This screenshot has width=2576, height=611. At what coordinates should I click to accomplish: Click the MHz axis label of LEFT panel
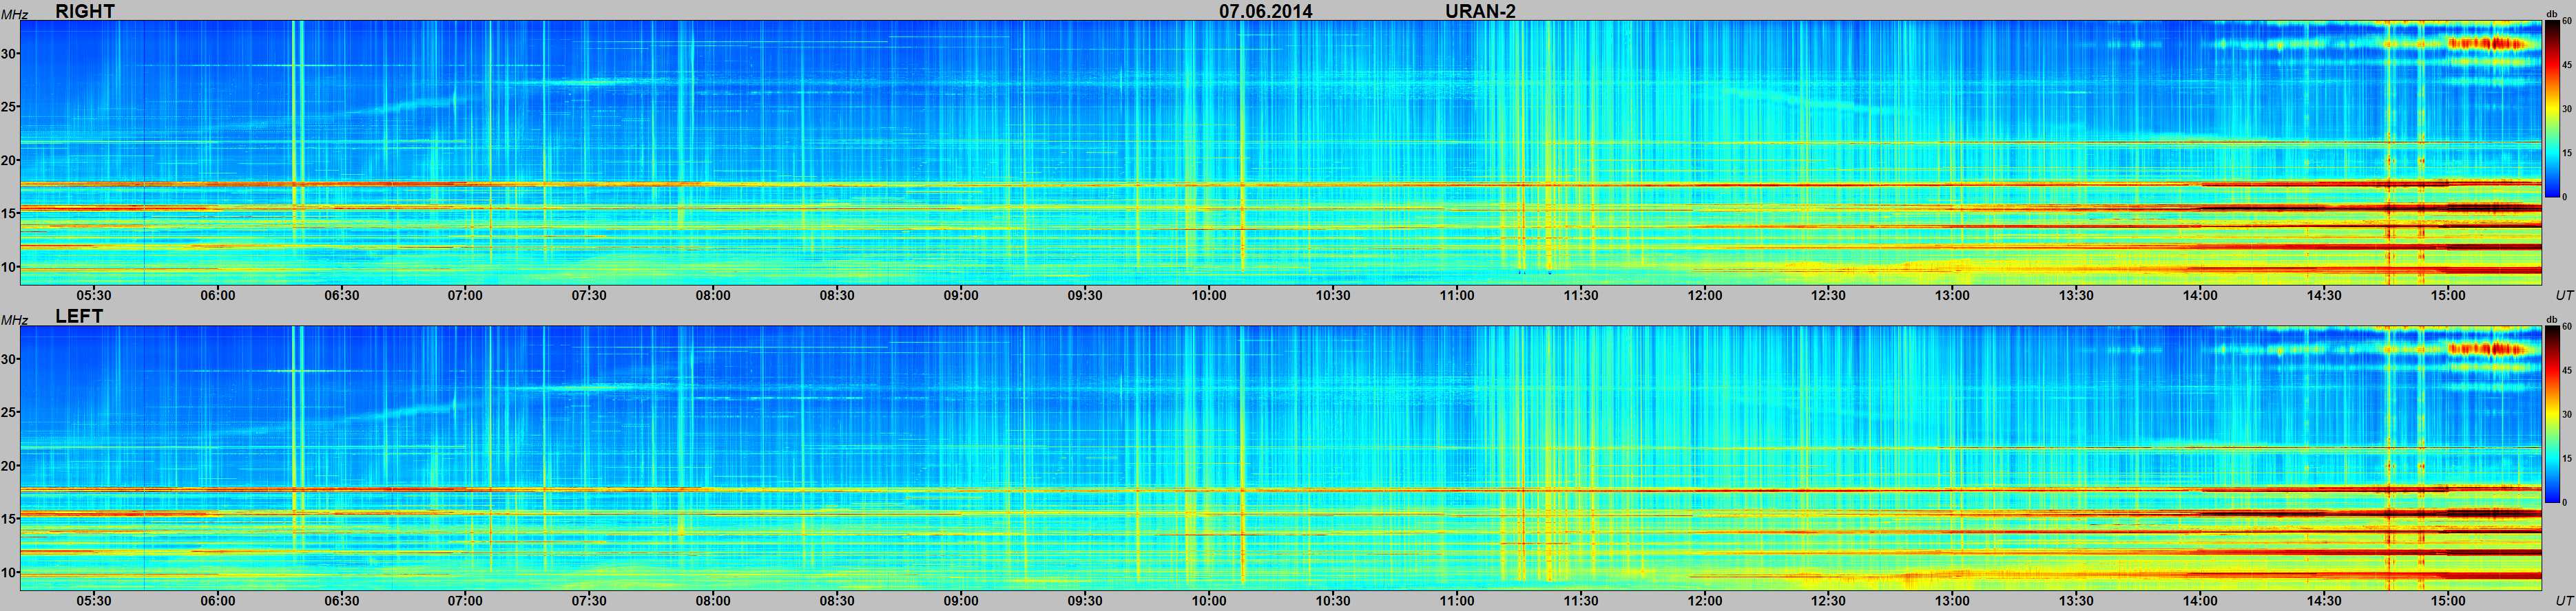[x=14, y=319]
